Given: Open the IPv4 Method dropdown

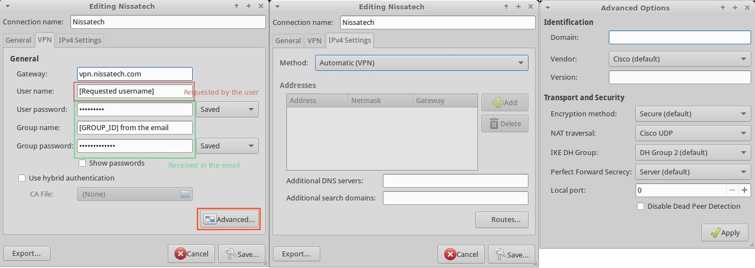Looking at the screenshot, I should (x=422, y=63).
